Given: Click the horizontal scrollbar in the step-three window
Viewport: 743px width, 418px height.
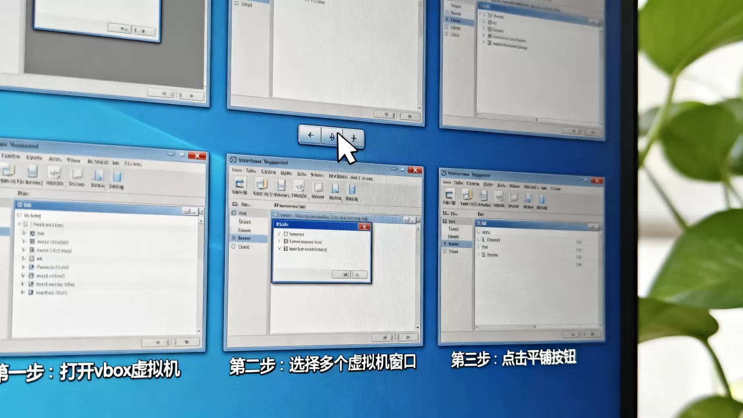Looking at the screenshot, I should [538, 326].
